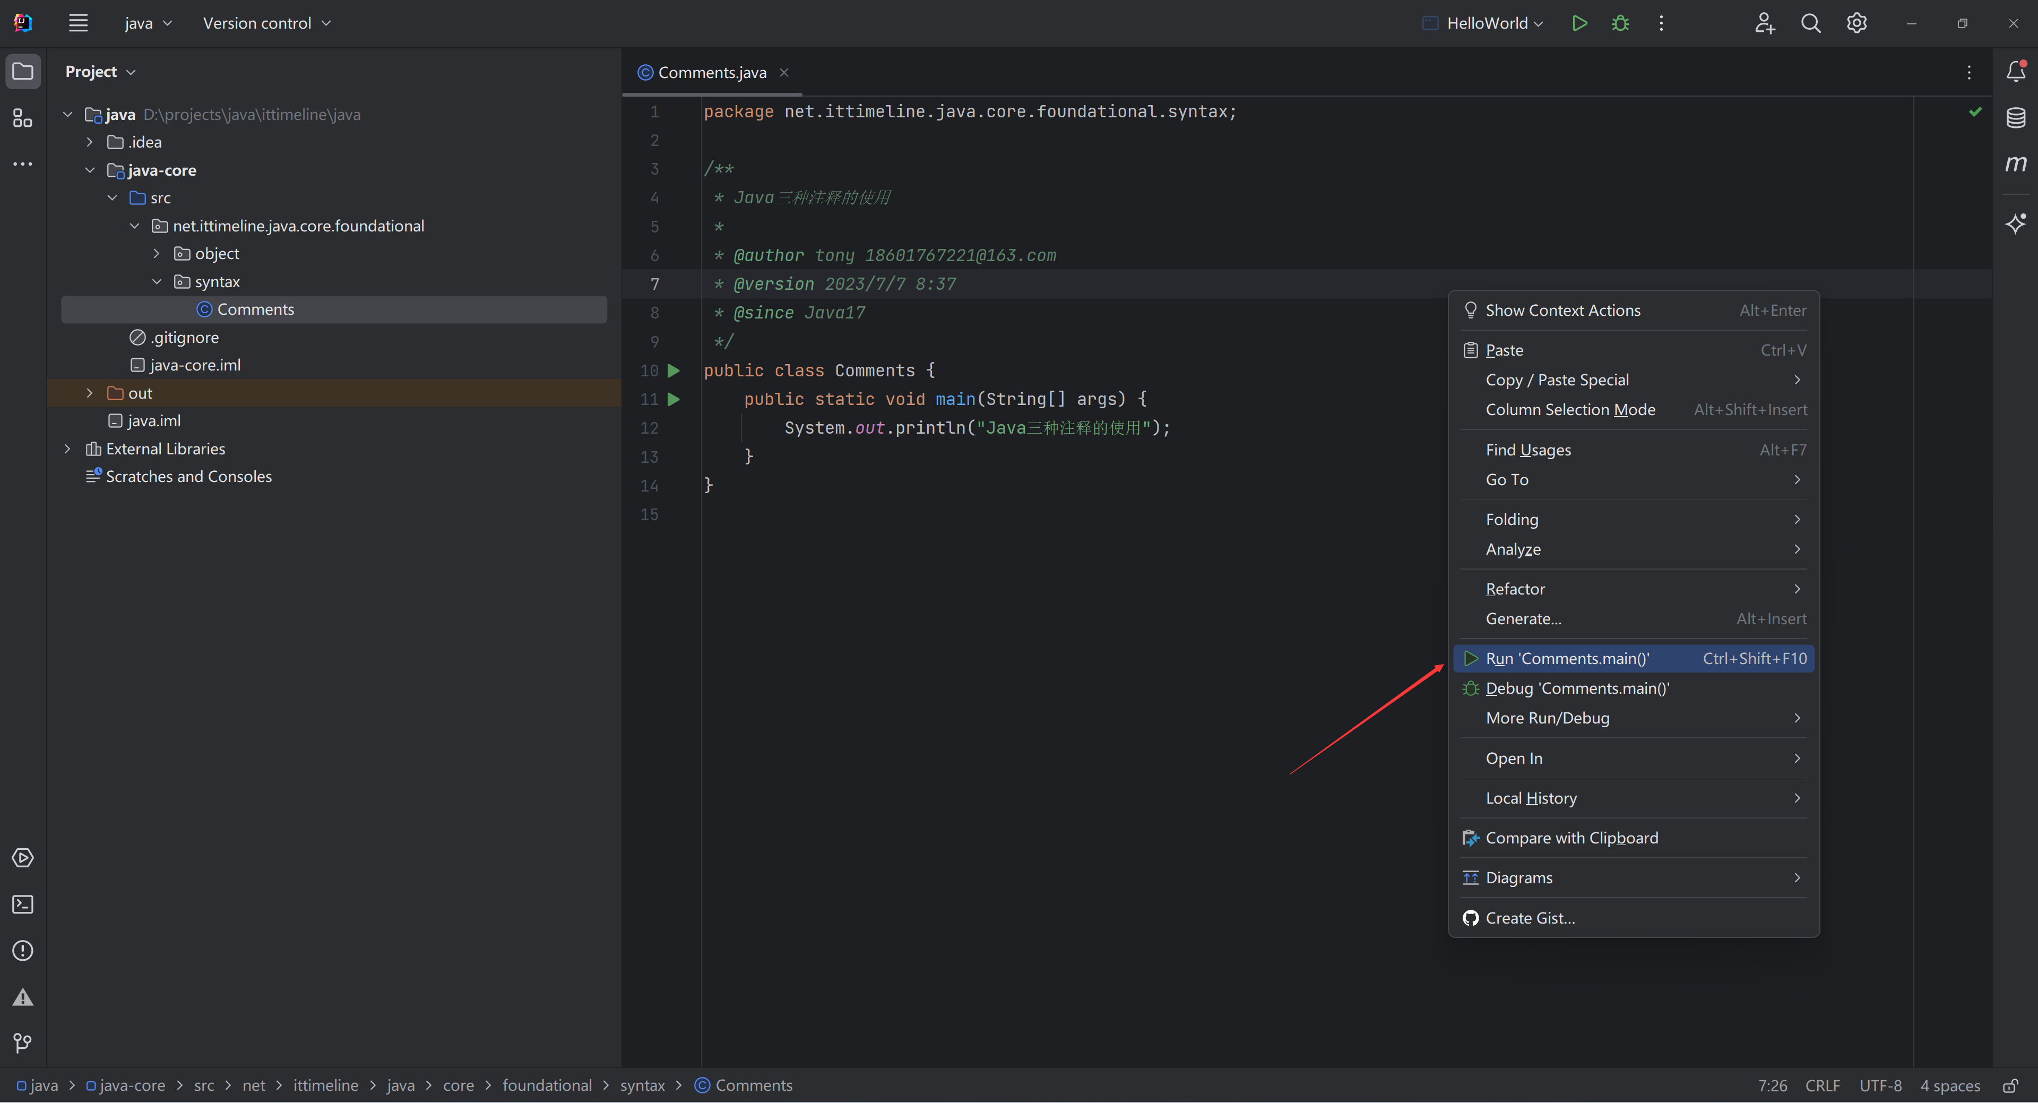
Task: Open the Structure tool window icon
Action: (x=23, y=118)
